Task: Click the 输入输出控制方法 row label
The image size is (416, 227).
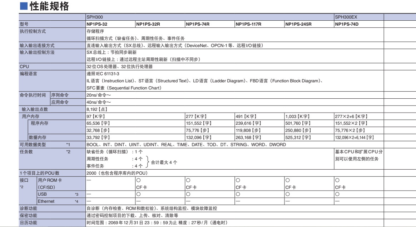Action: (x=37, y=52)
